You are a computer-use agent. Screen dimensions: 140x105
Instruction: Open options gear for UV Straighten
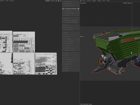(x=78, y=39)
